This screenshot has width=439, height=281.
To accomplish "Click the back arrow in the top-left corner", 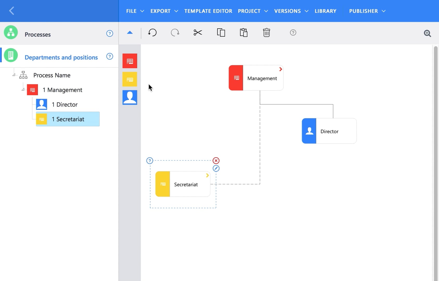I will [12, 11].
